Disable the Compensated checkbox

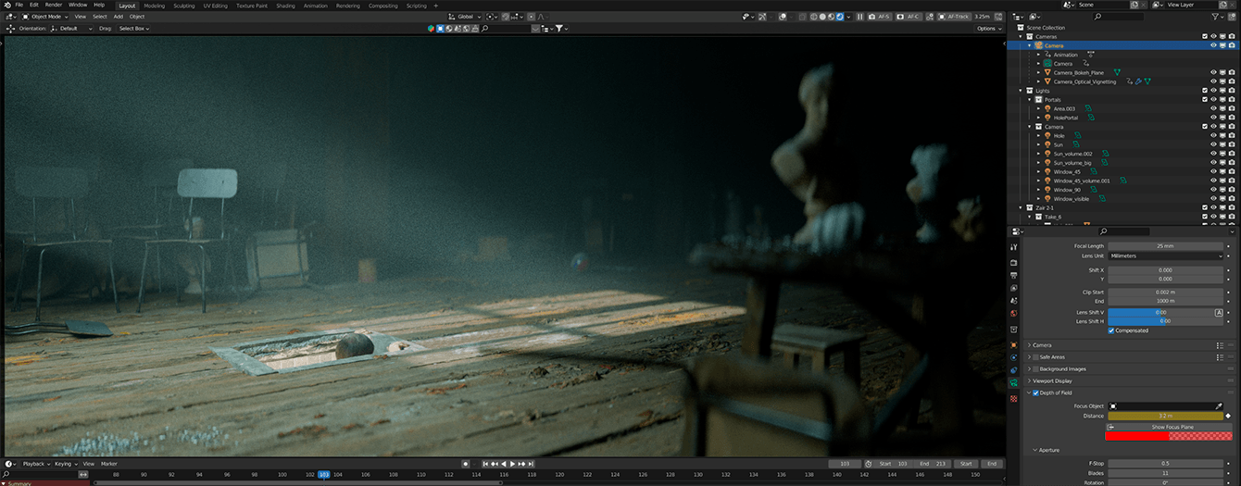click(x=1111, y=330)
